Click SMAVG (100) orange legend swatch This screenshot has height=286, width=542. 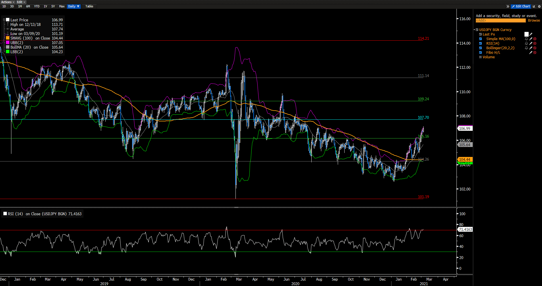click(x=8, y=38)
